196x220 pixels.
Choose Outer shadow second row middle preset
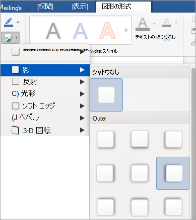click(140, 173)
